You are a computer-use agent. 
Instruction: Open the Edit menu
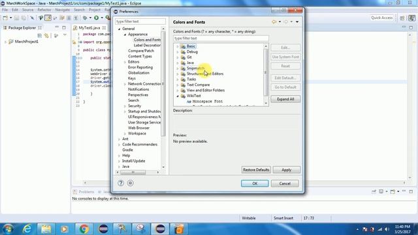click(x=15, y=10)
